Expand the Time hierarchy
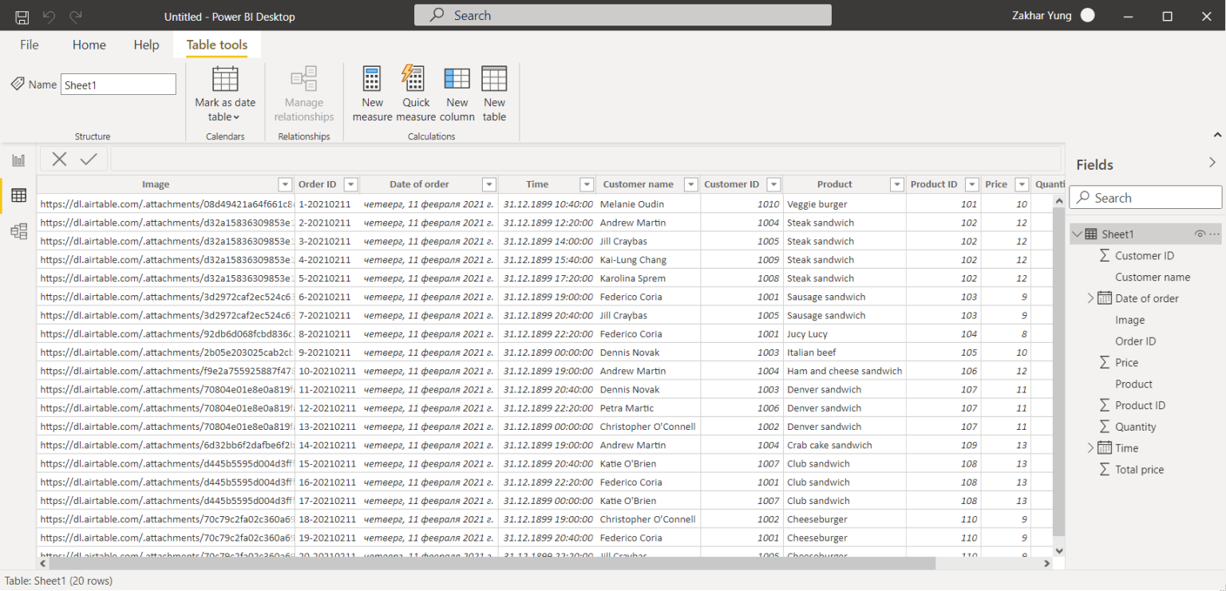The height and width of the screenshot is (591, 1226). click(x=1091, y=447)
